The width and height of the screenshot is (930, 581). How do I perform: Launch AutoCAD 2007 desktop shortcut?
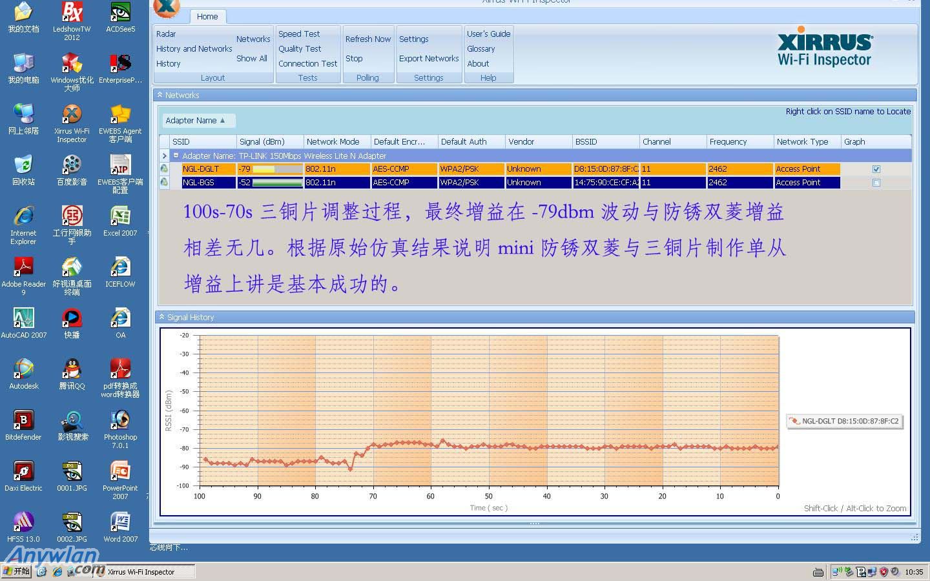(23, 323)
